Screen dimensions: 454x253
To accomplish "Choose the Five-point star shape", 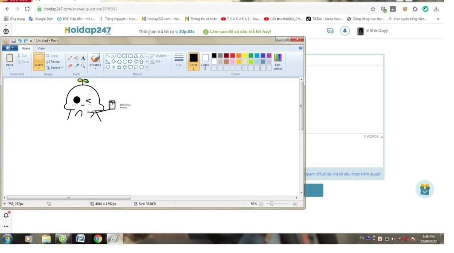I will click(119, 67).
